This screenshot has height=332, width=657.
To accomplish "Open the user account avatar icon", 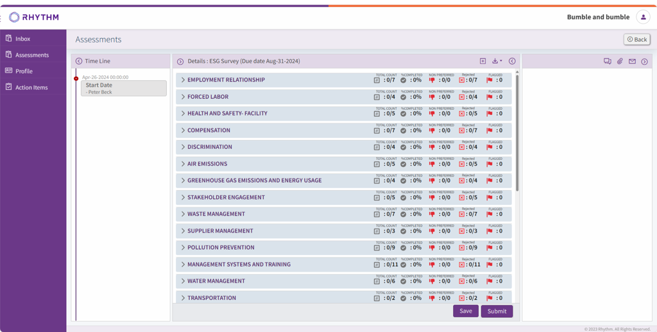I will coord(643,17).
